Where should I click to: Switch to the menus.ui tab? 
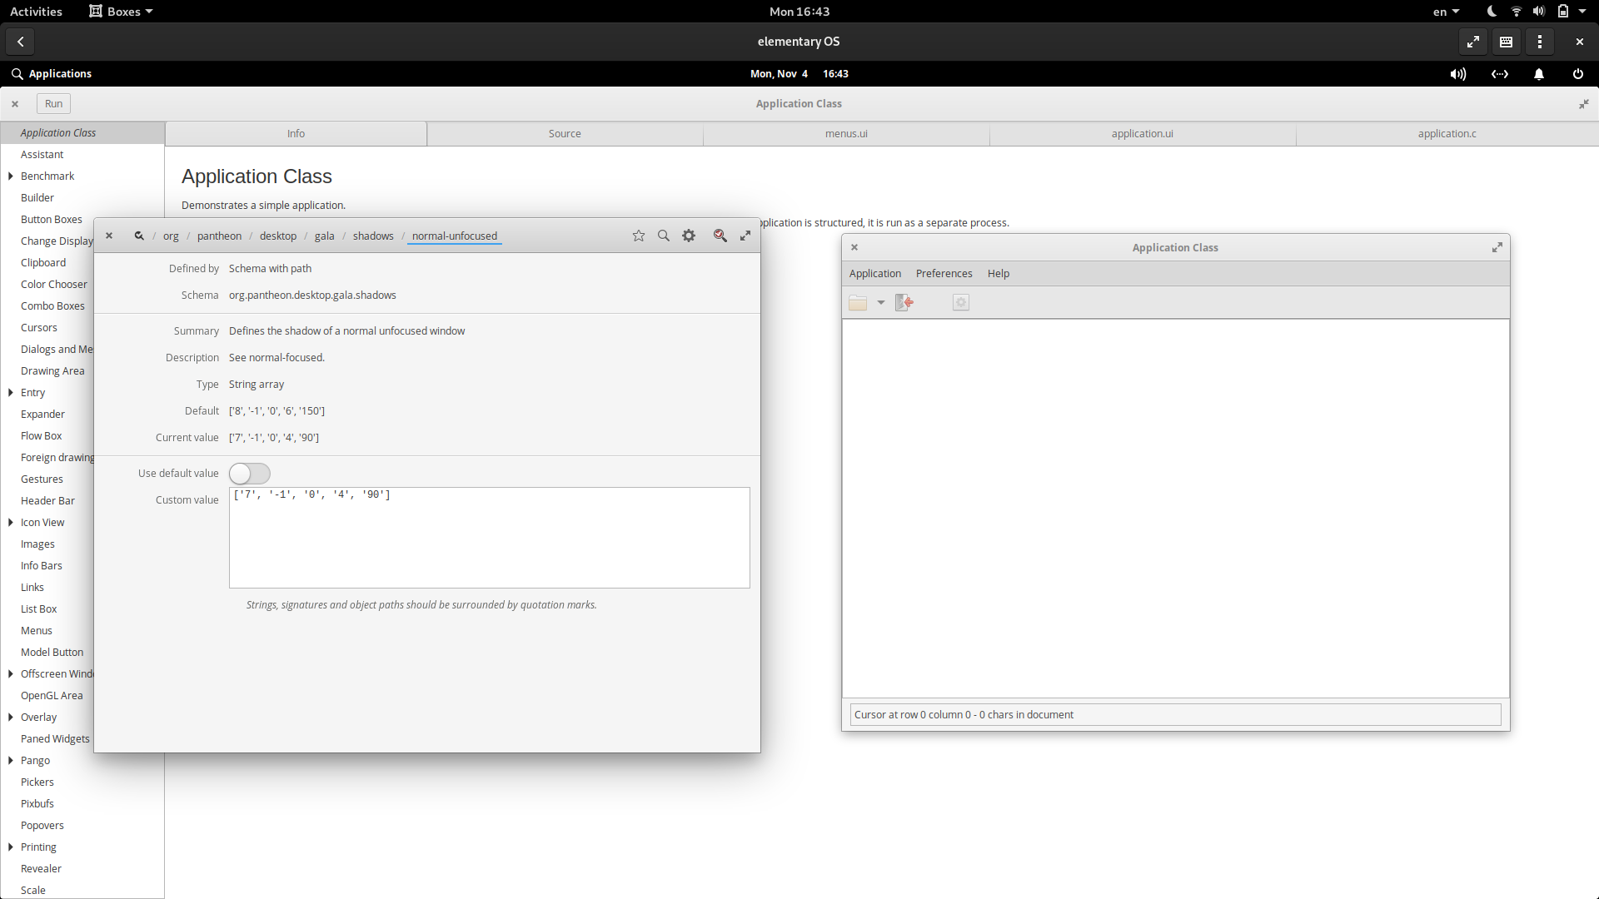(x=846, y=134)
